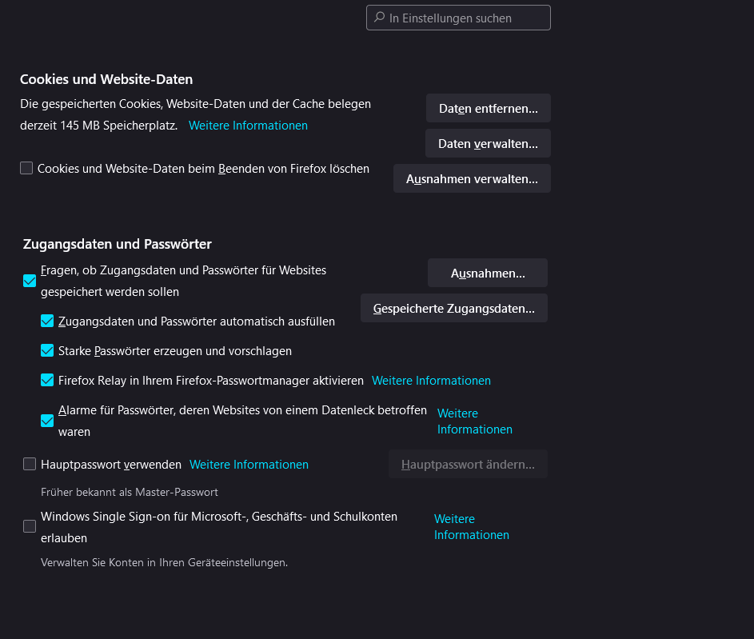Open 'Daten verwalten...' dialog

click(x=488, y=144)
